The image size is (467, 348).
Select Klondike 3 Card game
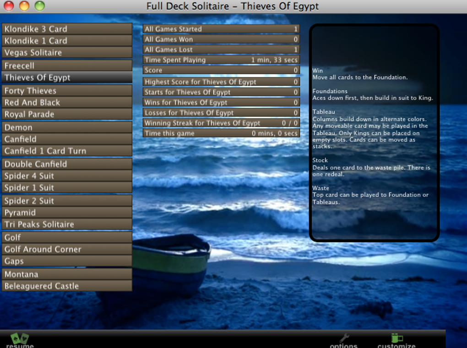67,29
